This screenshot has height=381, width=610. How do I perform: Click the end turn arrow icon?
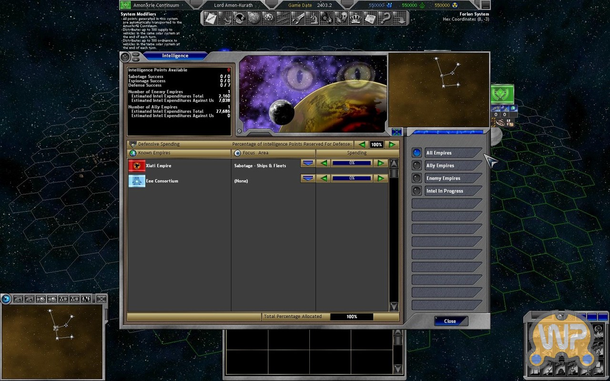pos(400,18)
